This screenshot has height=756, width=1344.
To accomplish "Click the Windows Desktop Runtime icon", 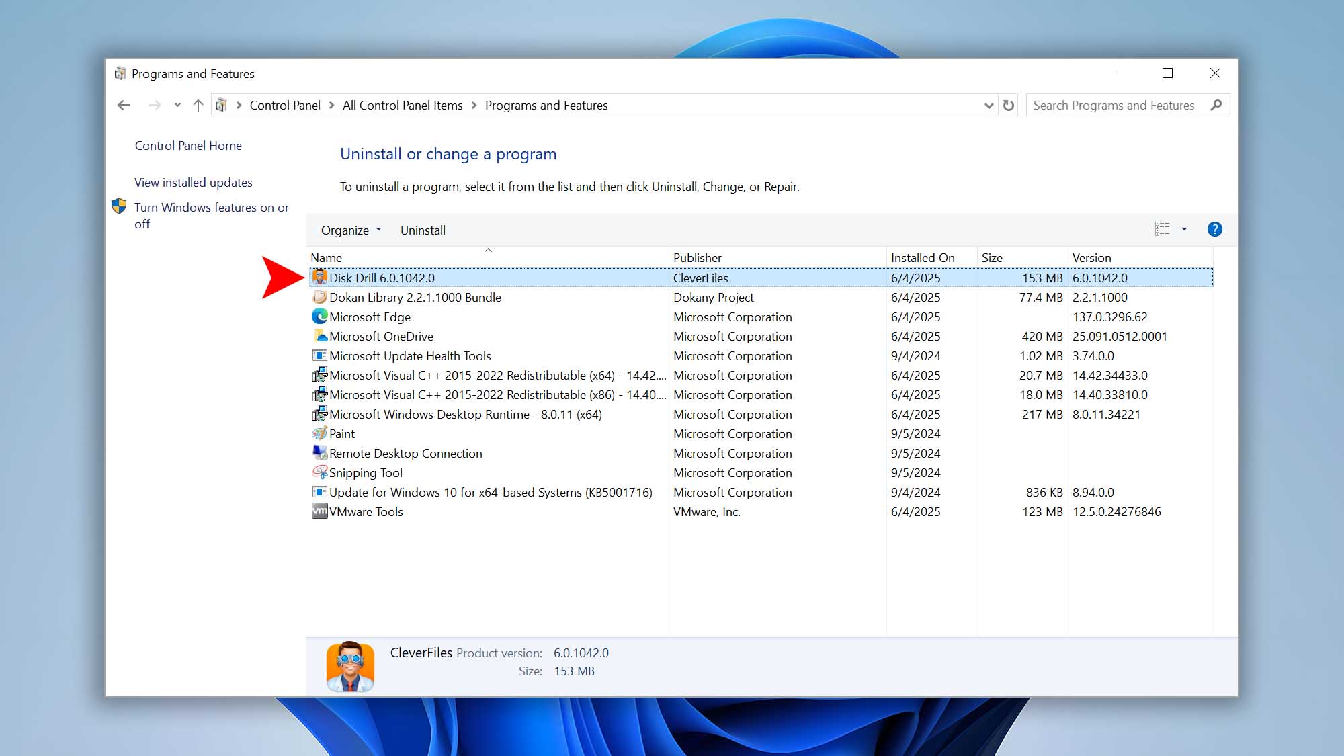I will click(x=320, y=413).
